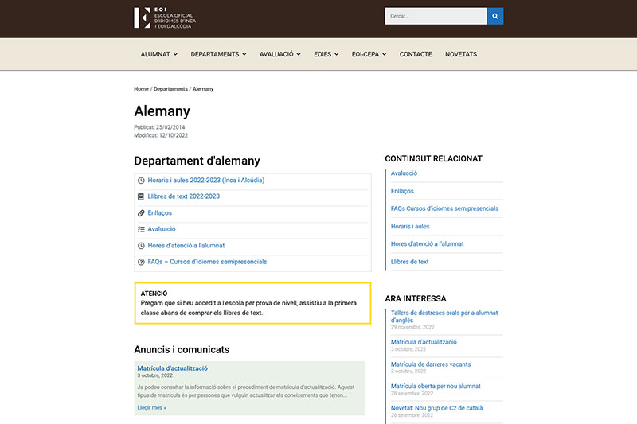
Task: Expand the Alumnat dropdown menu
Action: click(x=158, y=54)
